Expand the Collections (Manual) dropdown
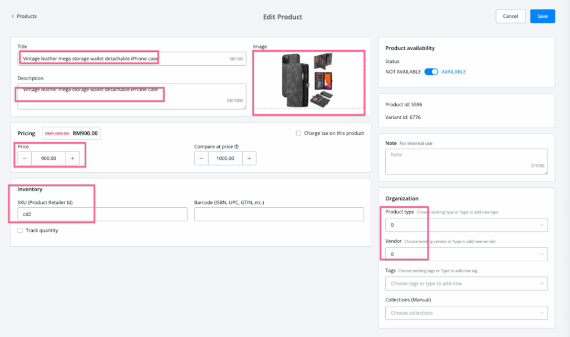This screenshot has height=337, width=570. [x=542, y=313]
